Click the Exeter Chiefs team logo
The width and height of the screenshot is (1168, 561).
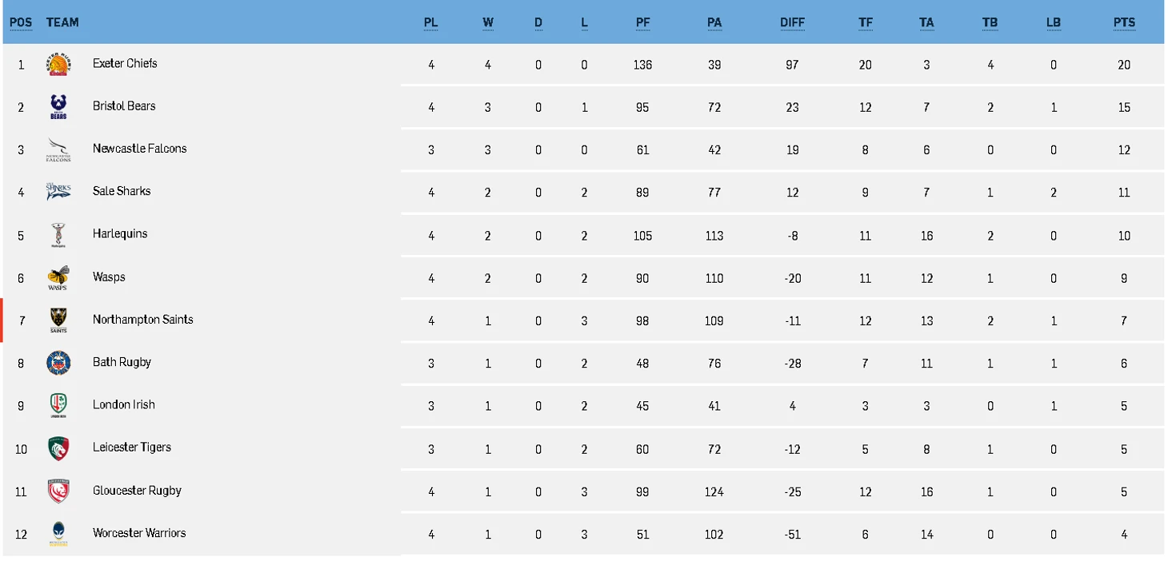[58, 64]
